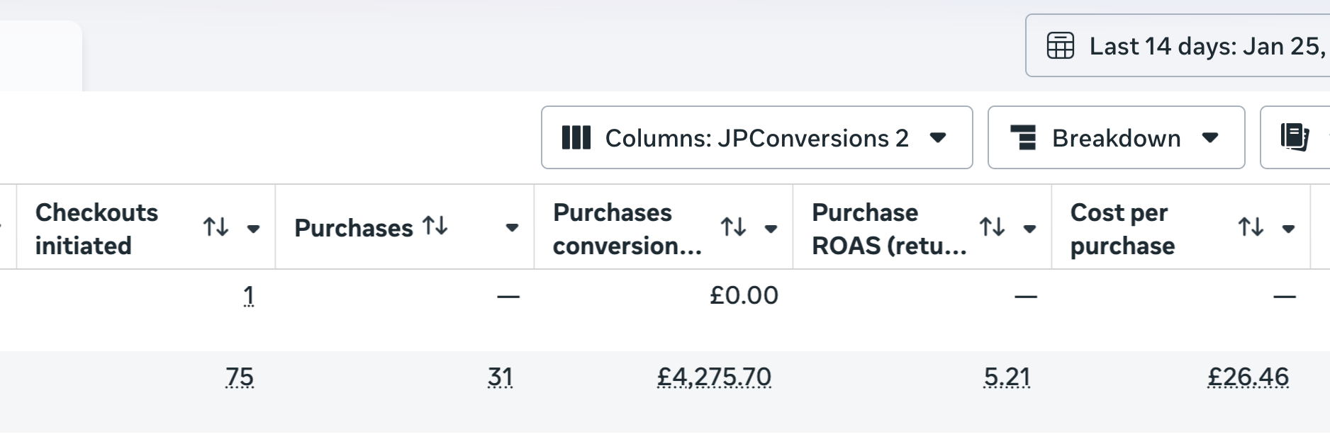Open Cost per purchase column options caret
This screenshot has width=1330, height=439.
coord(1288,228)
